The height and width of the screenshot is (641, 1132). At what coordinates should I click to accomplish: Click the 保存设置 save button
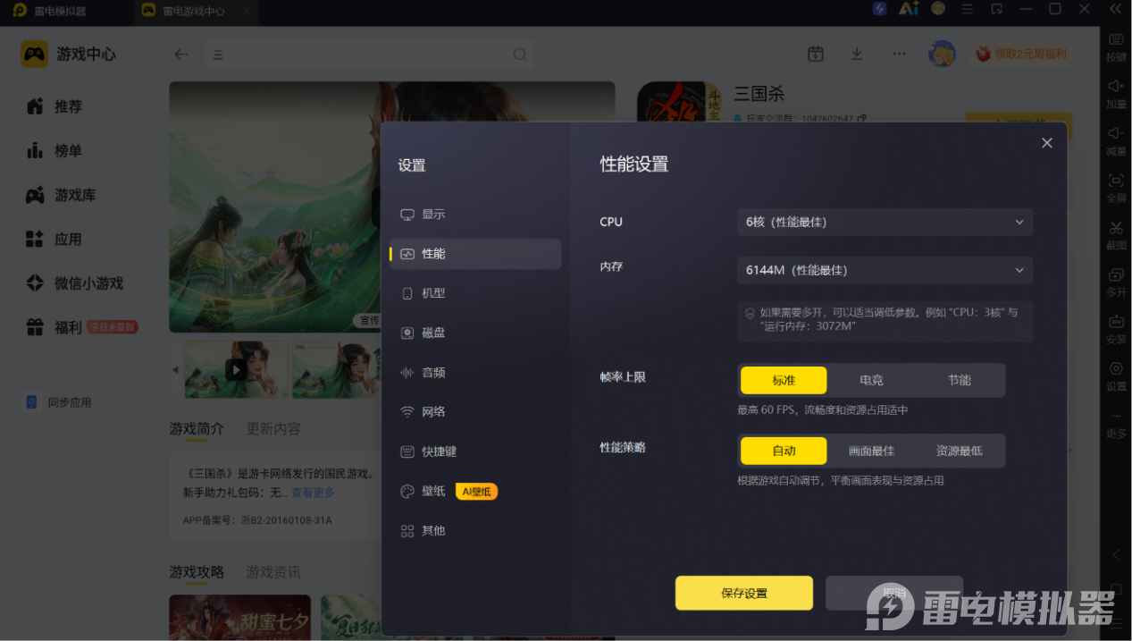pyautogui.click(x=744, y=593)
